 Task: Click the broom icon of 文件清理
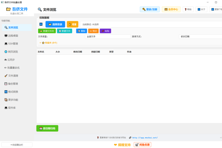click(x=6, y=76)
